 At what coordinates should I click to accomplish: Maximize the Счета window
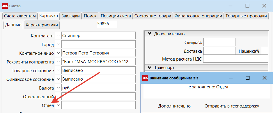tap(247, 6)
